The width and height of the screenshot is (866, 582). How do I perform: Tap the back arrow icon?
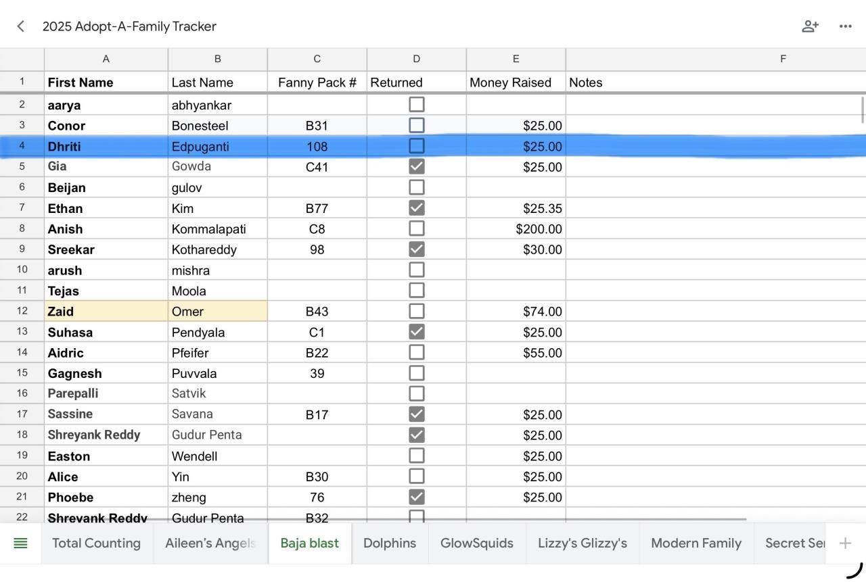[x=21, y=26]
